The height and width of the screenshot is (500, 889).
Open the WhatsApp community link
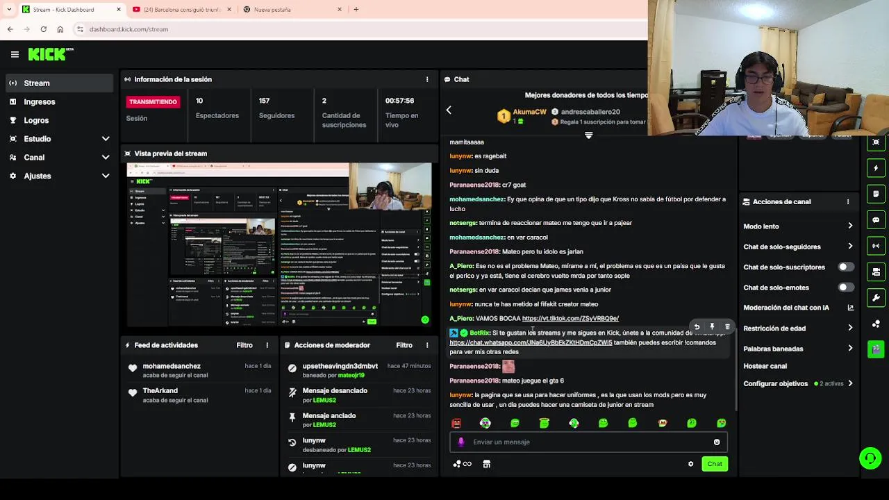click(531, 342)
